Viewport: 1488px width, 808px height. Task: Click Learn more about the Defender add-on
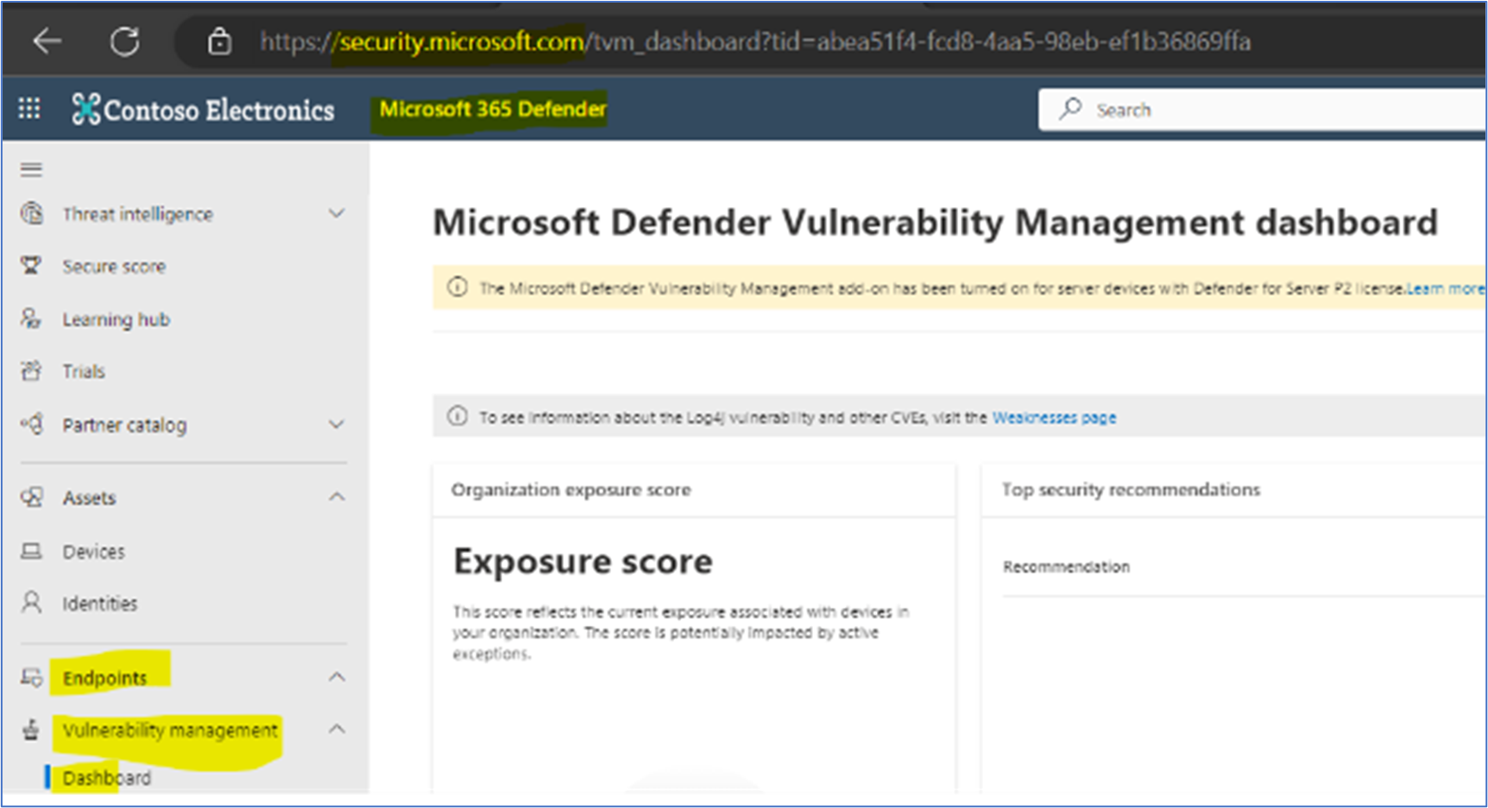(x=1444, y=288)
